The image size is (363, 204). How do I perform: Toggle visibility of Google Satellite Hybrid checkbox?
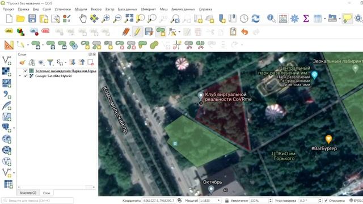click(26, 76)
